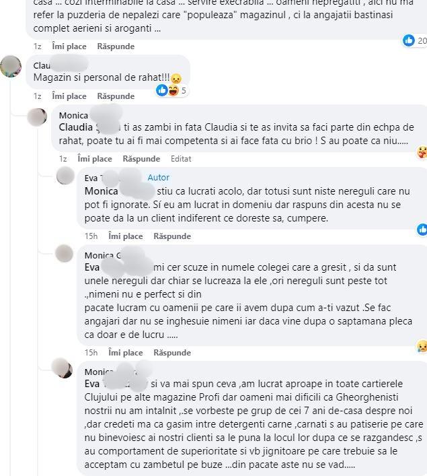Open Monica's avatar on first reply
The height and width of the screenshot is (476, 427).
click(x=37, y=117)
